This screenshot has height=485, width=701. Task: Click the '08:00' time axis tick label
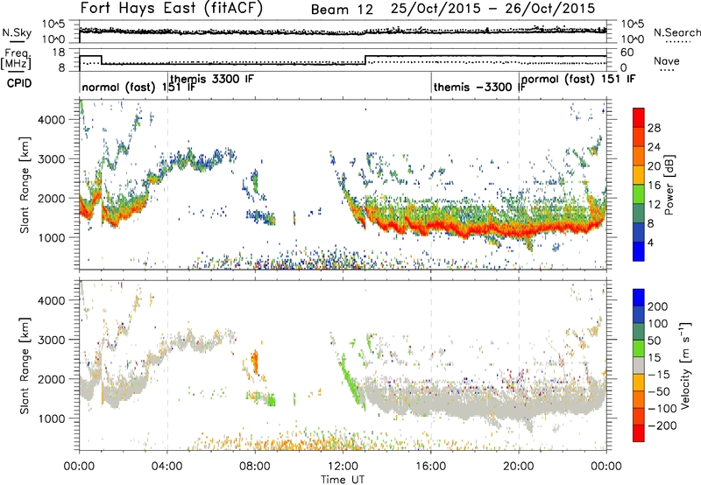(x=255, y=467)
